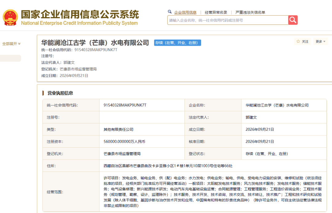Open the 更多 dropdown

click(x=320, y=41)
